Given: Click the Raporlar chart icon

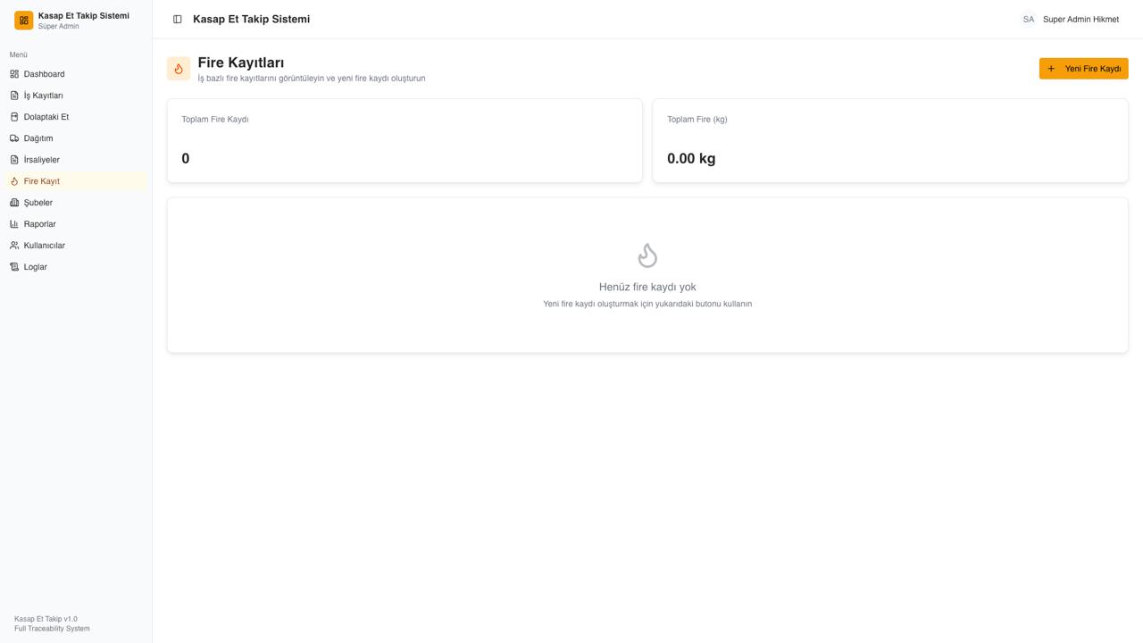Looking at the screenshot, I should (14, 224).
